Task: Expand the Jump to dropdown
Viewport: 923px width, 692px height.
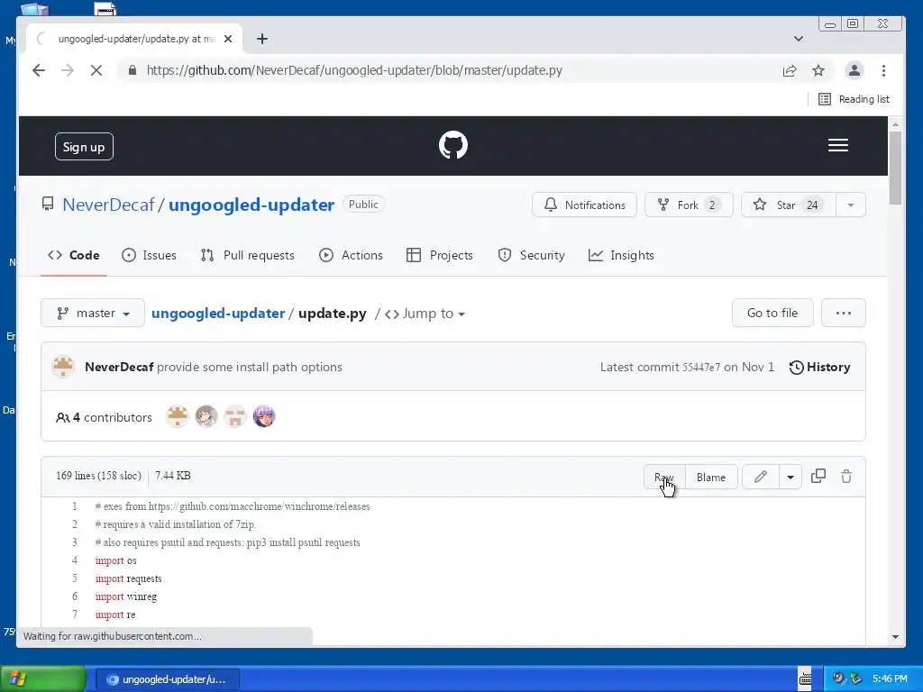Action: (425, 314)
